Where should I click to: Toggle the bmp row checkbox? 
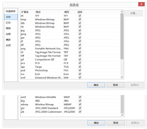(x=80, y=19)
